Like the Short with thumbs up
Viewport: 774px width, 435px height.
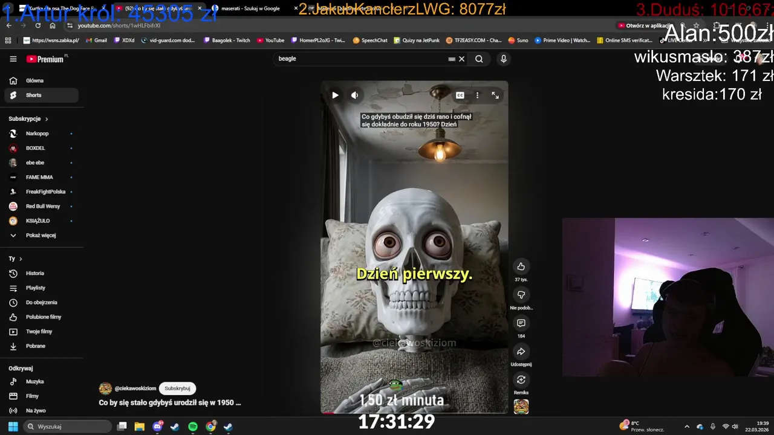pyautogui.click(x=521, y=266)
